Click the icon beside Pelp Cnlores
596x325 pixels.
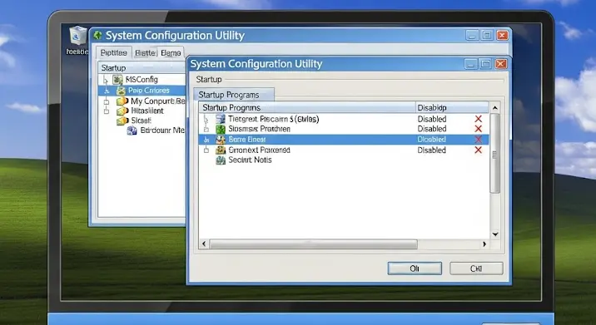(122, 91)
